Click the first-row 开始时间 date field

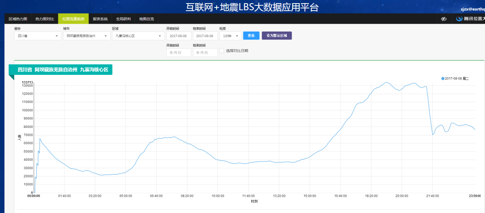click(x=179, y=36)
